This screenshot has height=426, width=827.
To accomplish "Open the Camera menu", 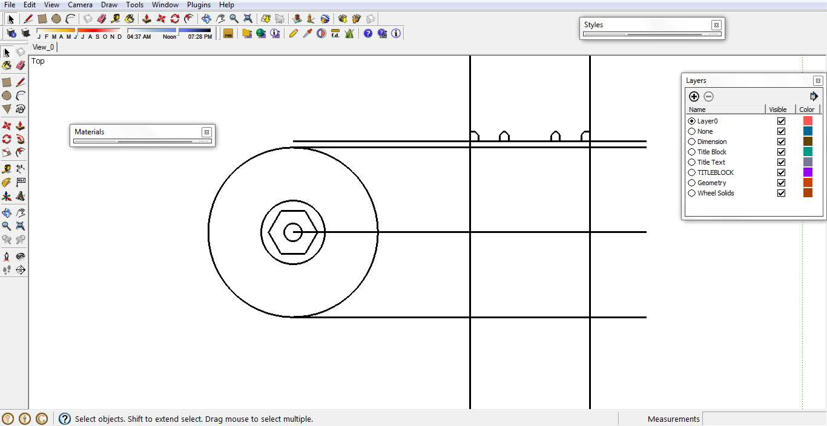I will [80, 5].
